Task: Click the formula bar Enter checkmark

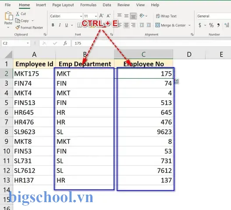Action: (x=55, y=43)
